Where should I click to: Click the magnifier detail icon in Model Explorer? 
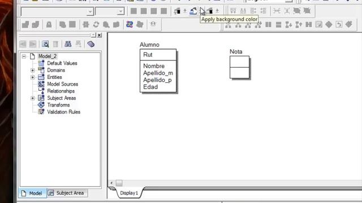coord(45,44)
